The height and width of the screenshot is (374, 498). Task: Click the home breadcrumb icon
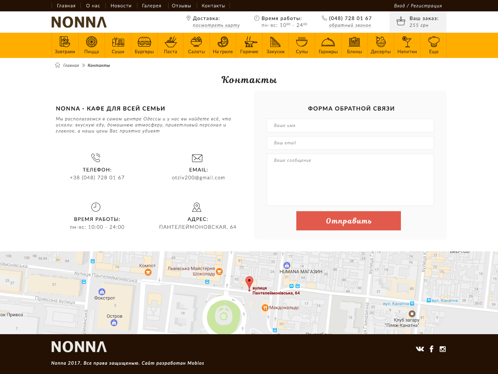pyautogui.click(x=58, y=65)
